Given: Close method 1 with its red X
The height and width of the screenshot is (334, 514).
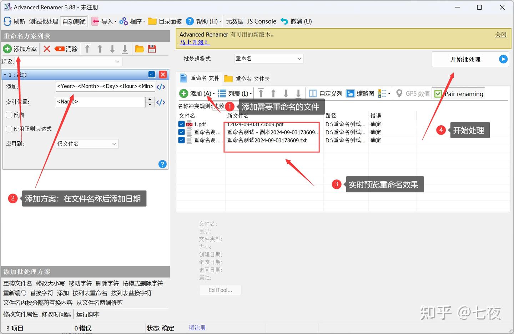Looking at the screenshot, I should point(163,74).
